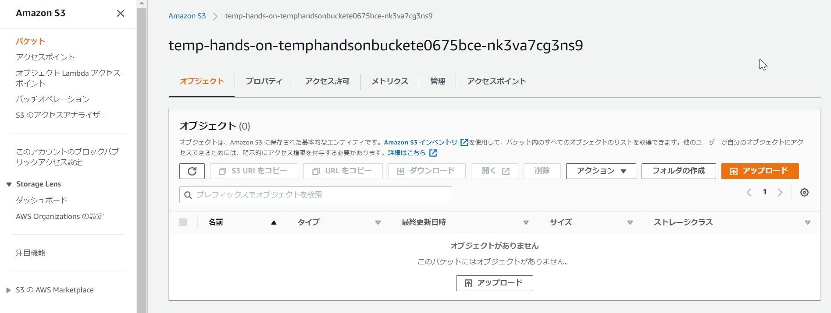Click external link icon next to Amazon S3 インベントリ

click(x=464, y=142)
